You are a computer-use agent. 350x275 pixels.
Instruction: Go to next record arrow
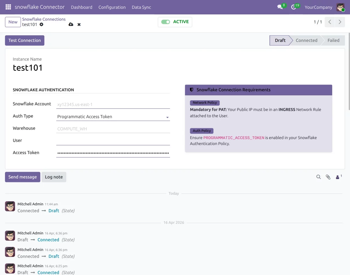pyautogui.click(x=340, y=22)
